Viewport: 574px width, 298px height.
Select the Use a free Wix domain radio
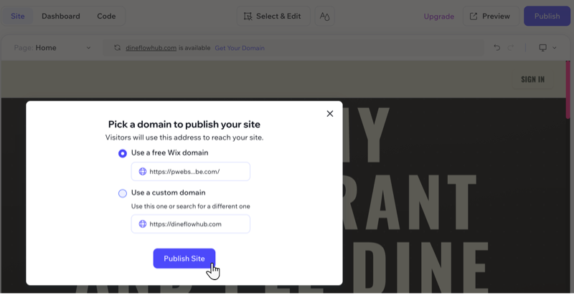(123, 153)
